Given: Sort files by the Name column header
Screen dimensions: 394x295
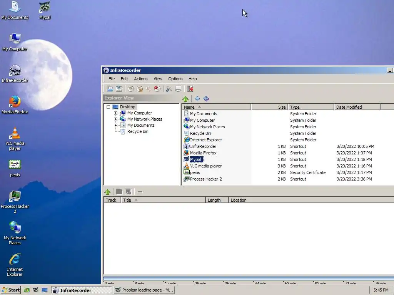Looking at the screenshot, I should pos(216,107).
